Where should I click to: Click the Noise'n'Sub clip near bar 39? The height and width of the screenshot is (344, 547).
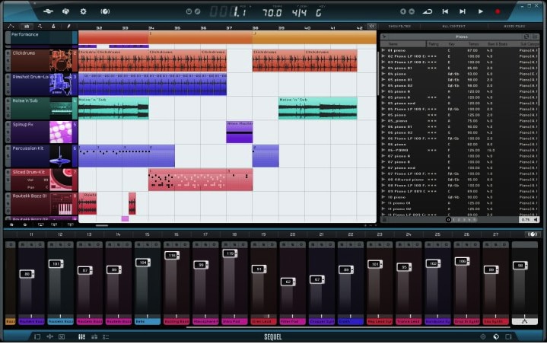click(318, 108)
